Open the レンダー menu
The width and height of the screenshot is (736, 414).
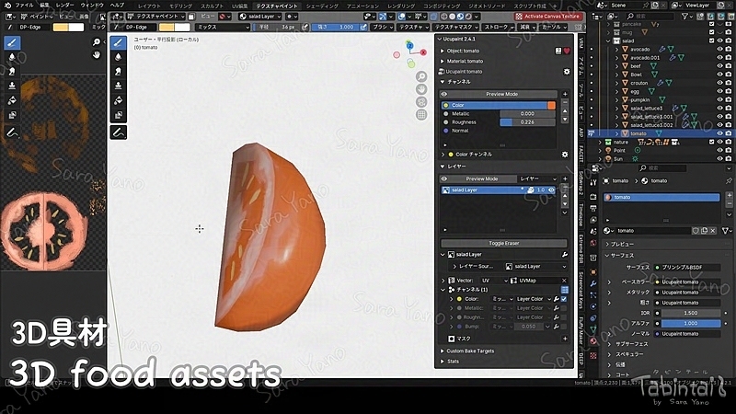[x=64, y=6]
